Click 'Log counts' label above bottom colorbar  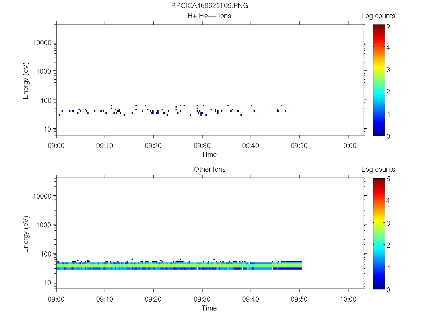pyautogui.click(x=378, y=169)
